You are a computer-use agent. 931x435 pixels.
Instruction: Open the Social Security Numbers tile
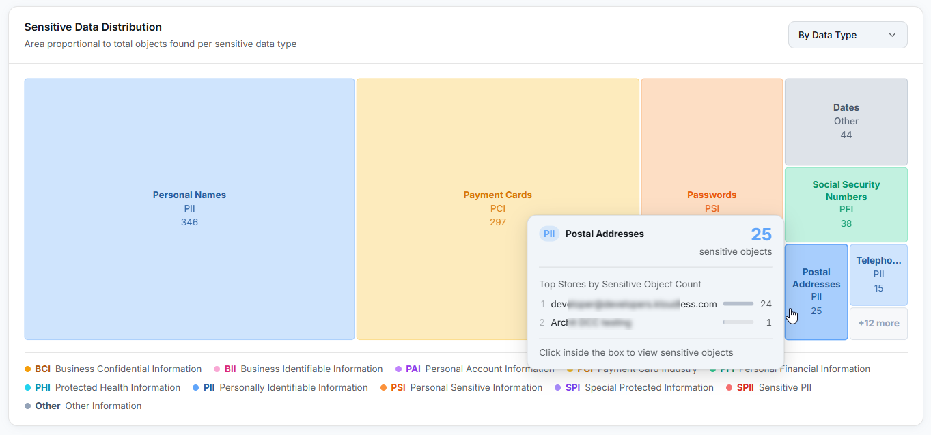[846, 204]
